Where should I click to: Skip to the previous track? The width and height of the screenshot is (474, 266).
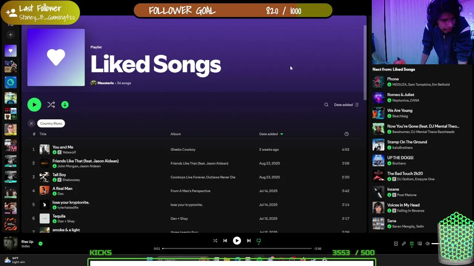225,241
